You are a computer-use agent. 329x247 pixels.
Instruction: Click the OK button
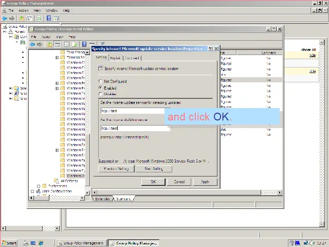pos(153,182)
